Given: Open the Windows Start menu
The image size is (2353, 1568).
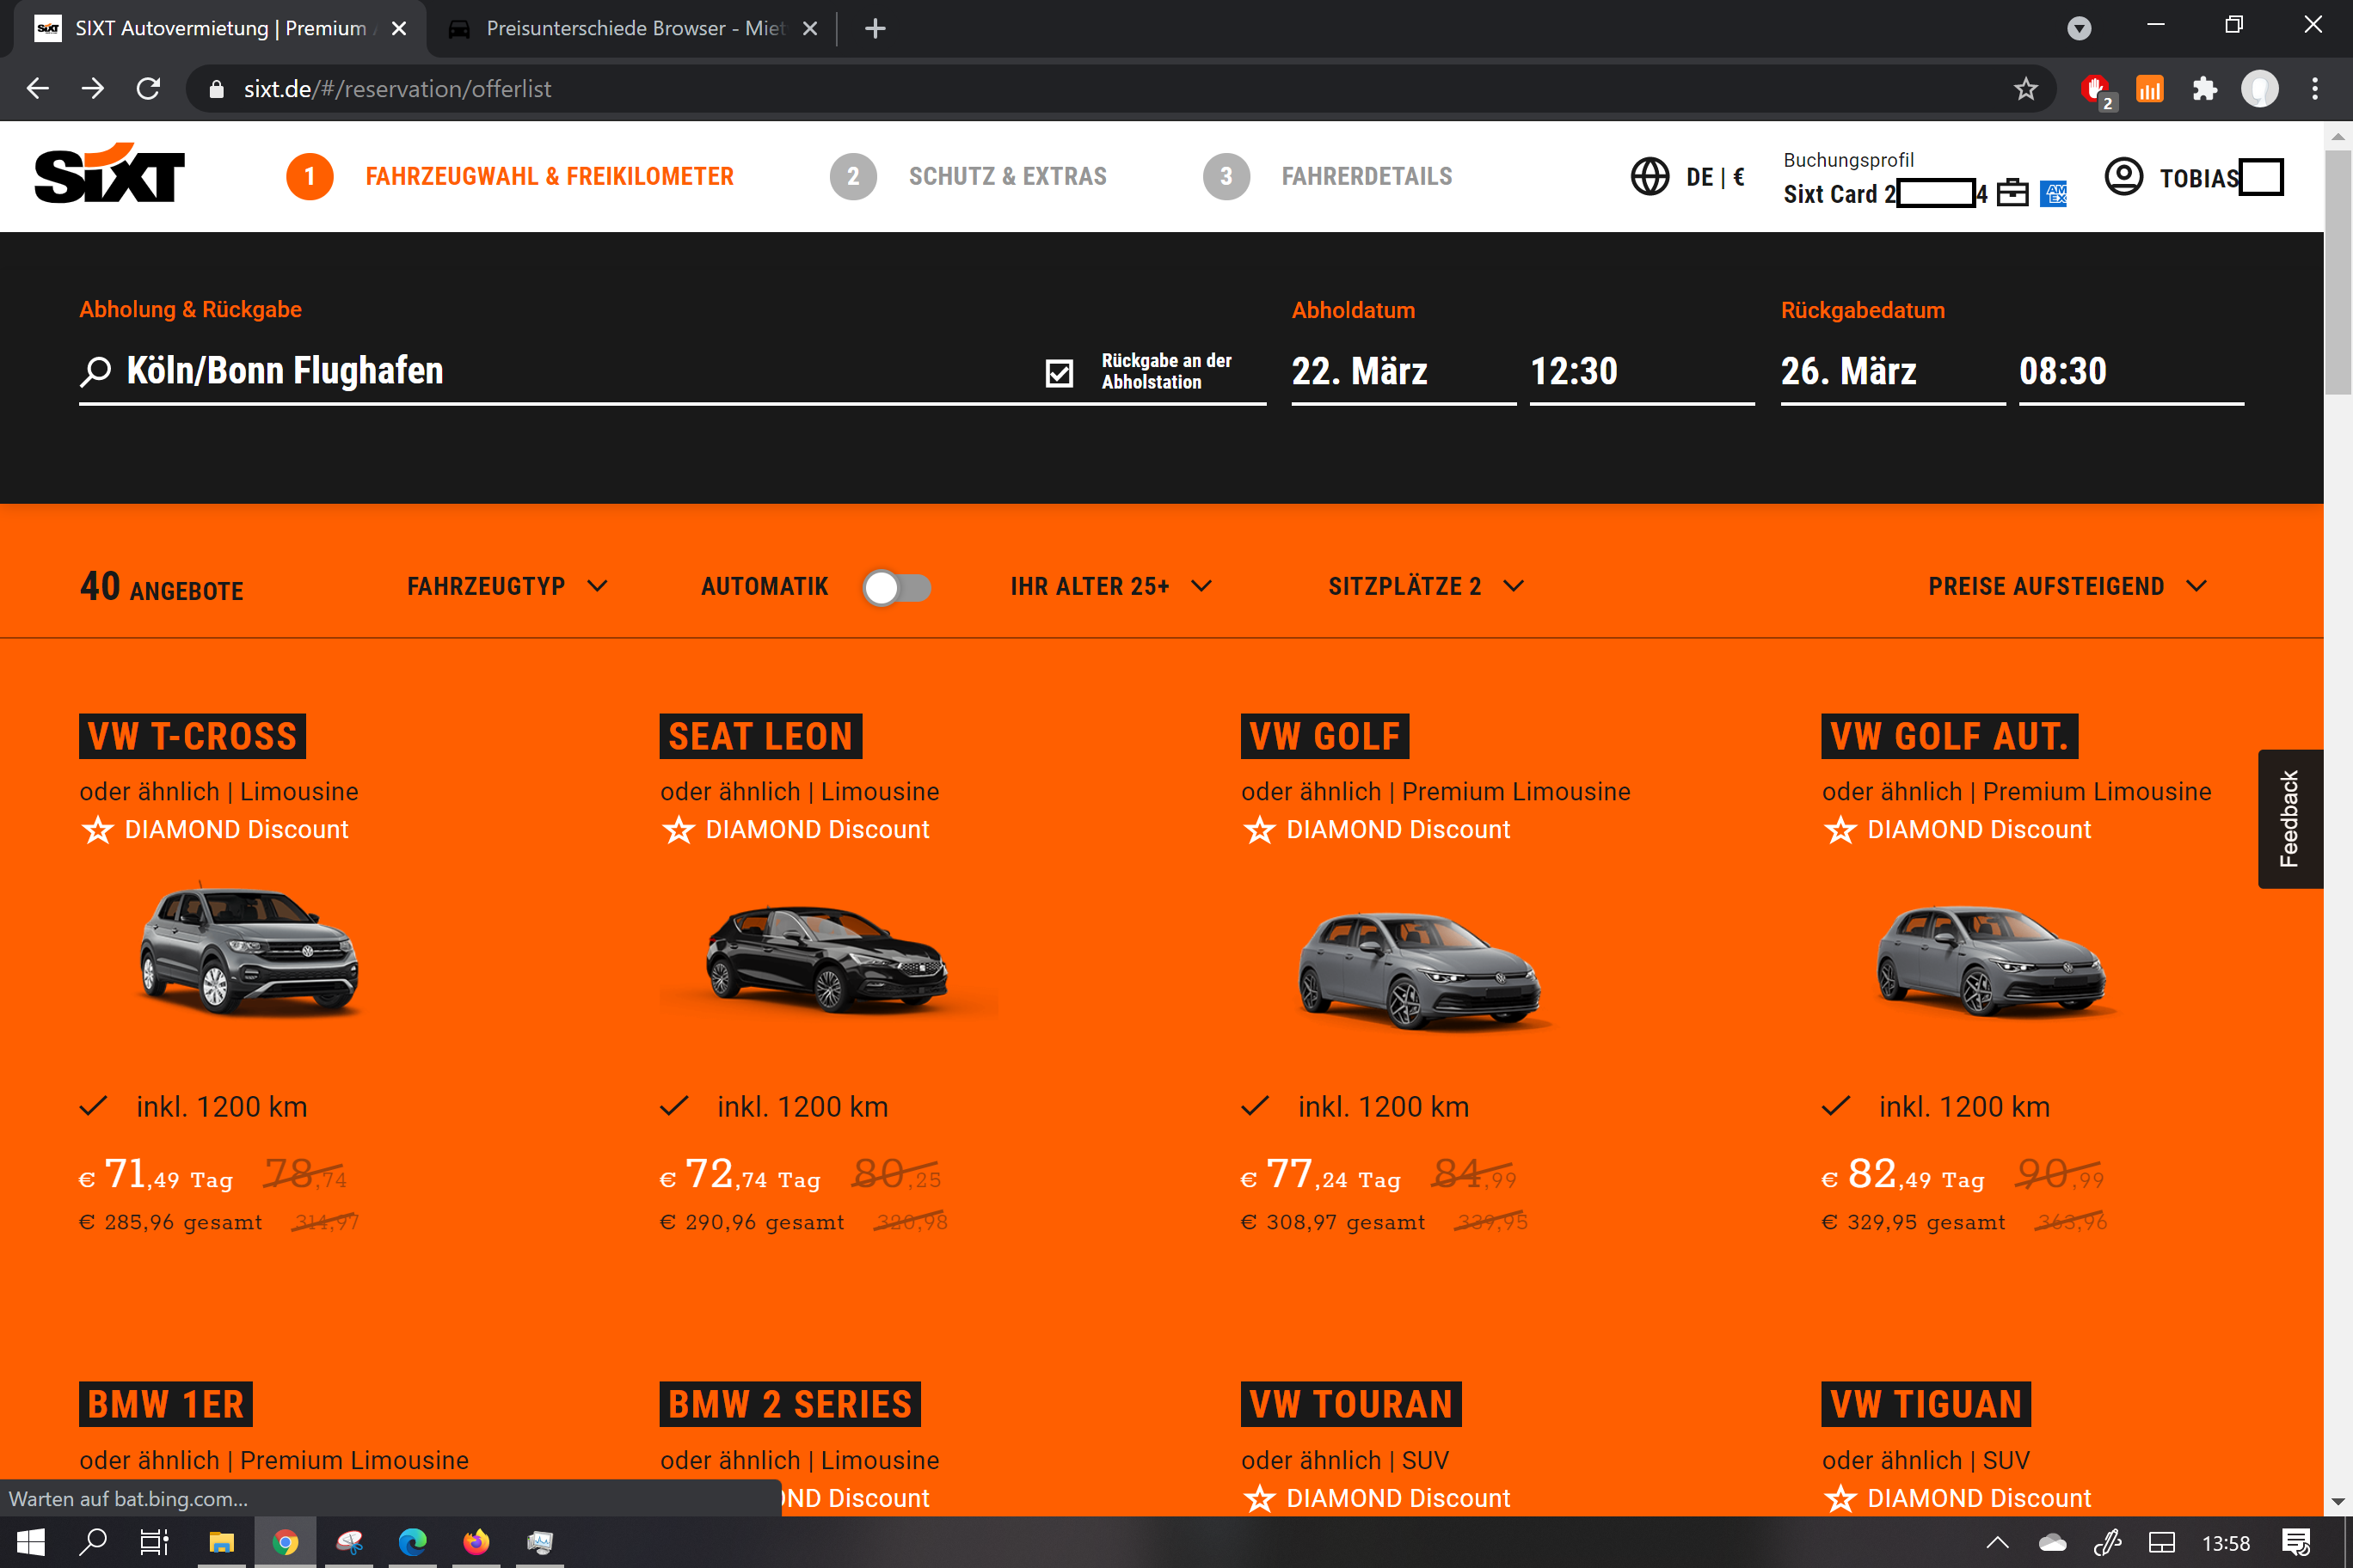Looking at the screenshot, I should click(x=31, y=1542).
